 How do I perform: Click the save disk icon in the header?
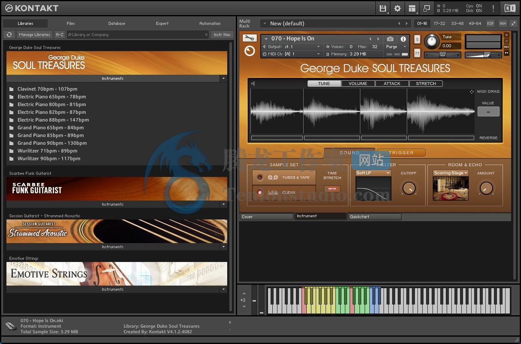[x=382, y=8]
